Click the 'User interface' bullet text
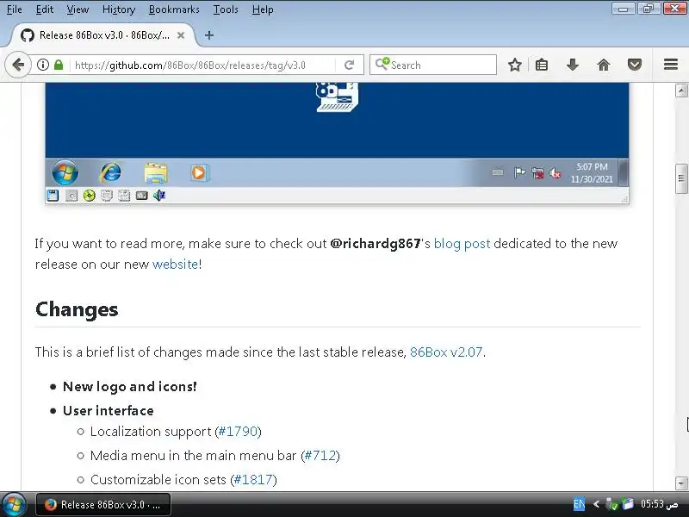Screen dimensions: 689x517 [x=109, y=411]
